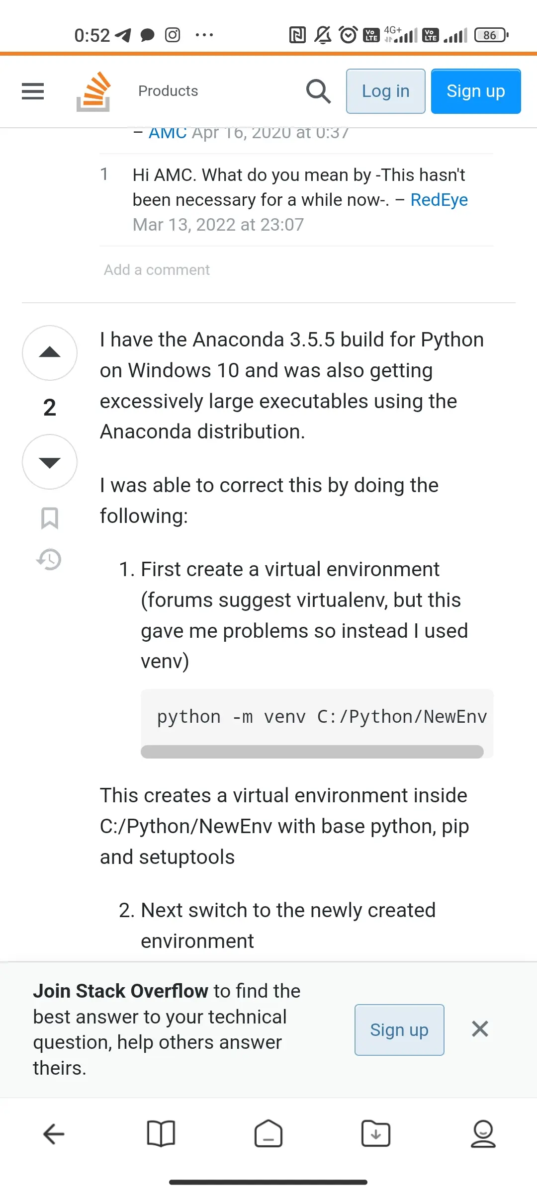Open the Products menu
This screenshot has height=1193, width=537.
tap(168, 91)
